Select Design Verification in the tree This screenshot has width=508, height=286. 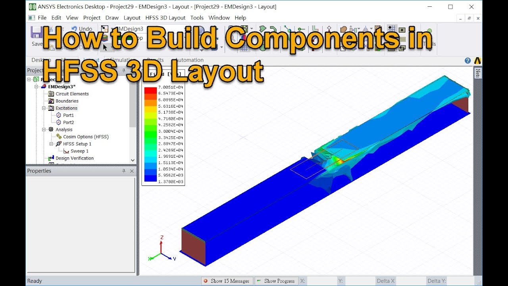75,158
